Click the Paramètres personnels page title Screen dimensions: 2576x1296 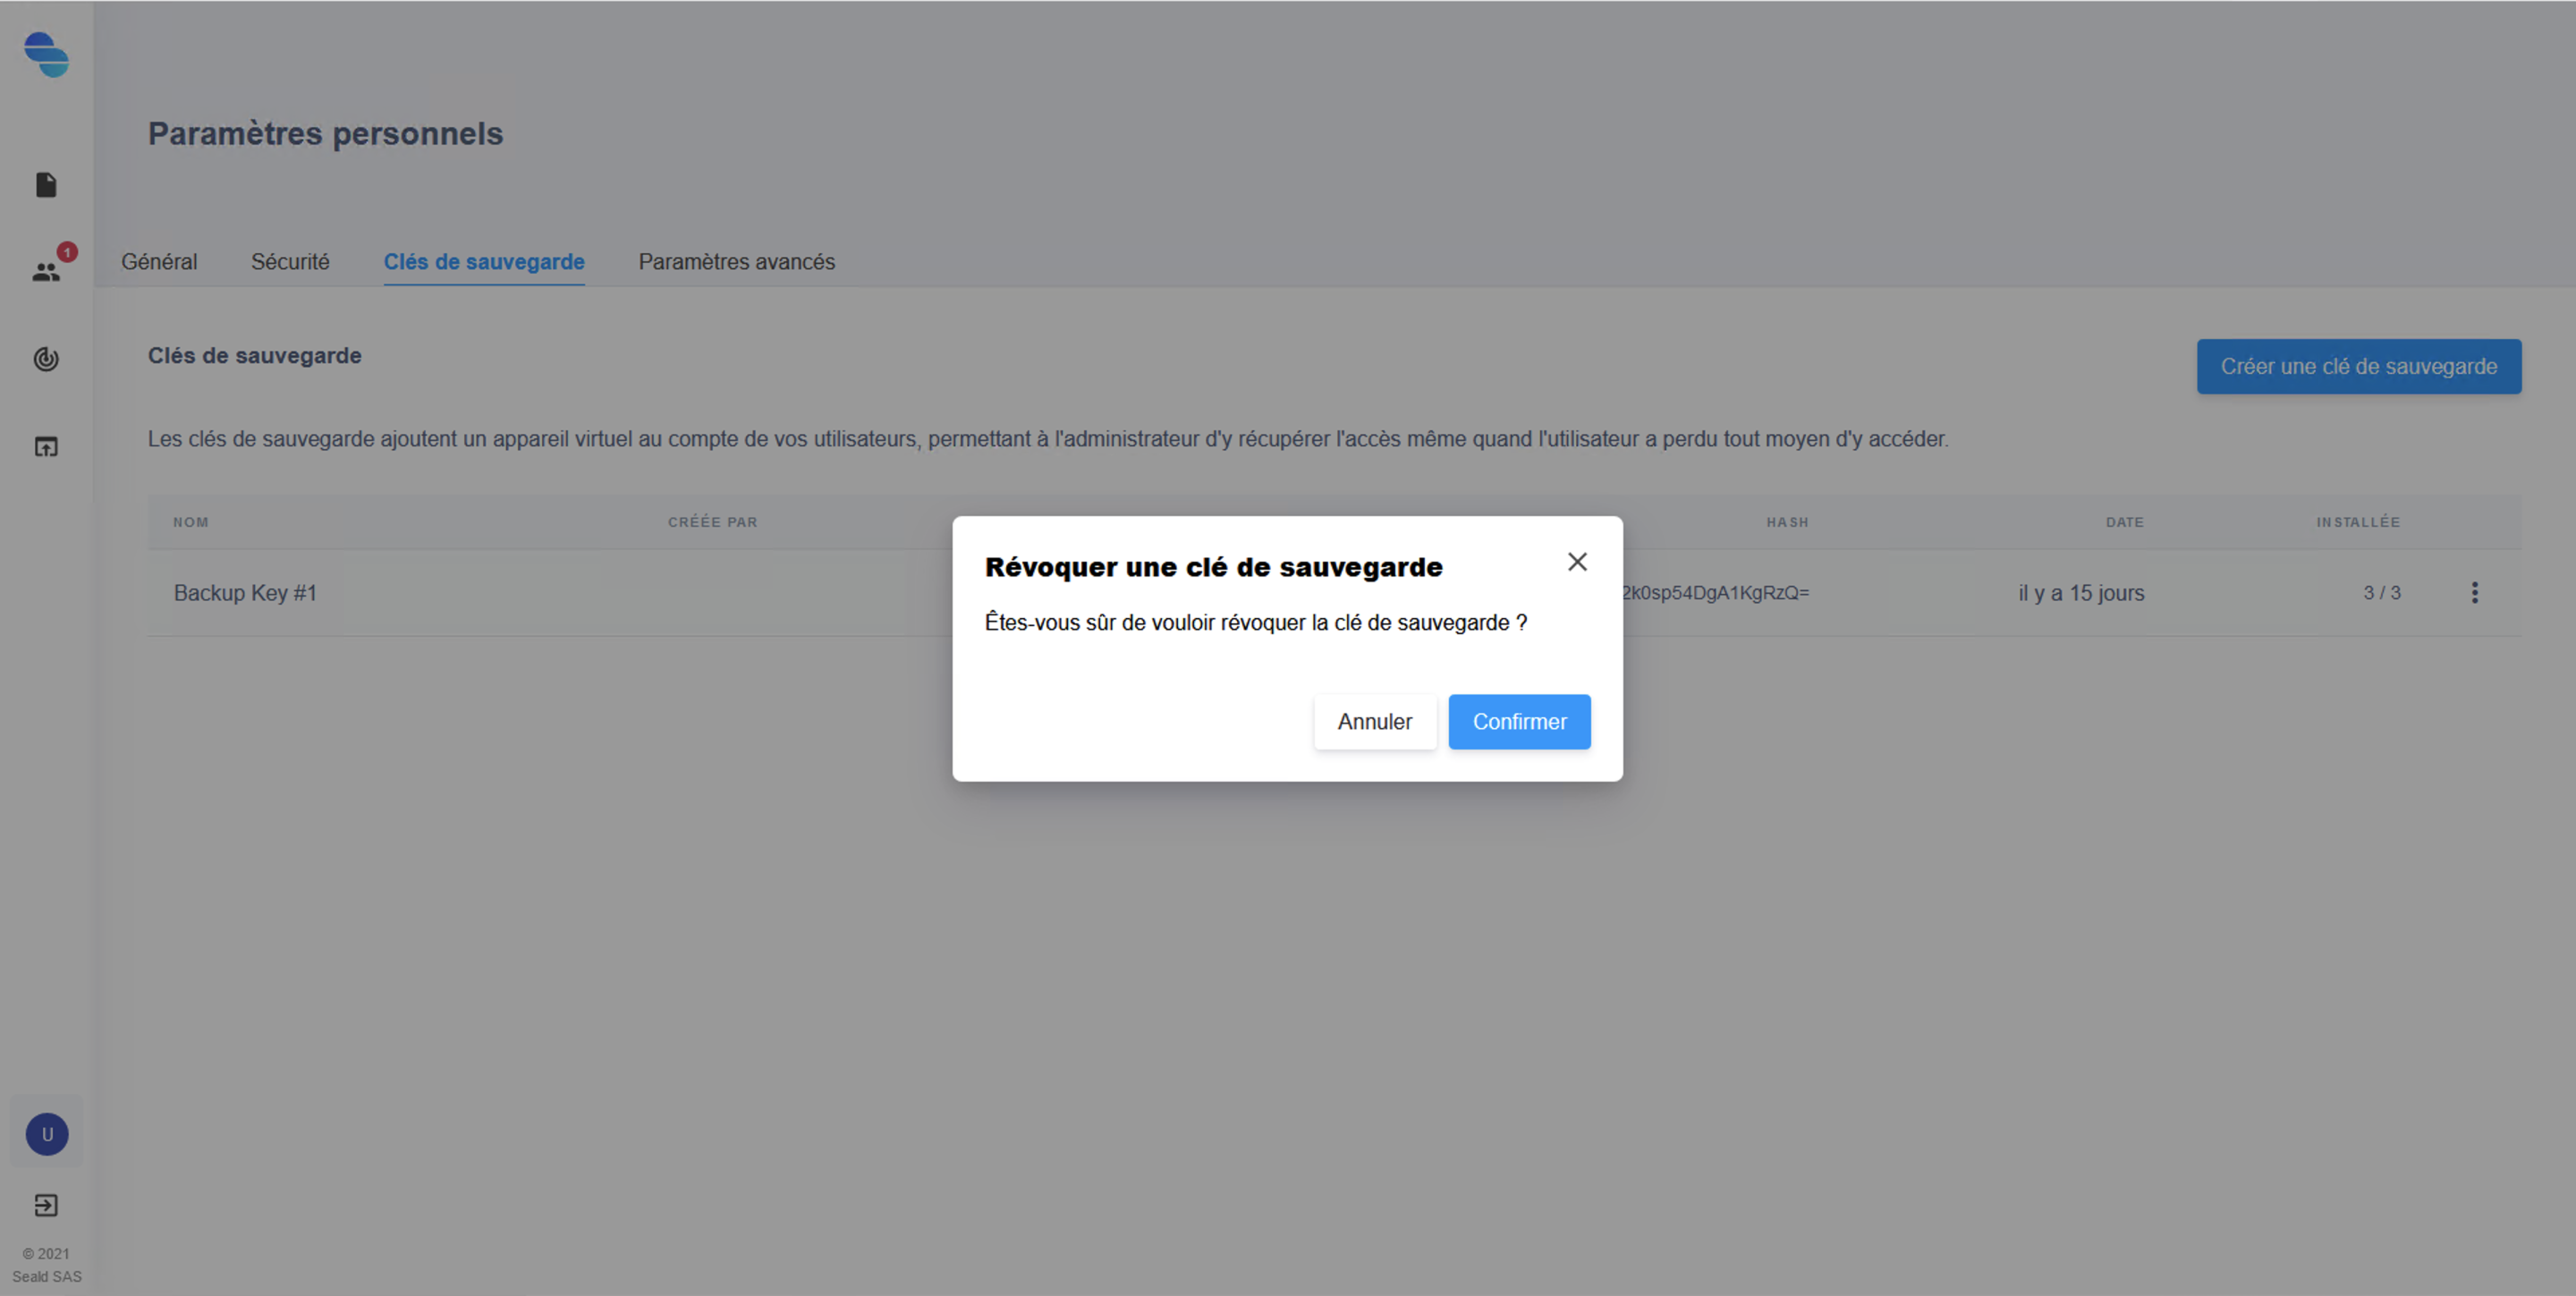(325, 133)
